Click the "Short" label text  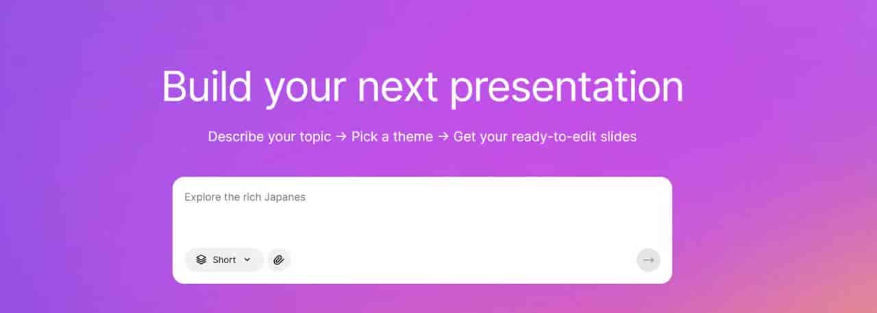tap(224, 260)
